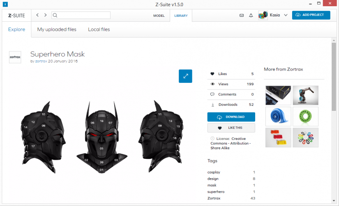The image size is (339, 206).
Task: Click the scrollbar up arrow
Action: click(334, 40)
